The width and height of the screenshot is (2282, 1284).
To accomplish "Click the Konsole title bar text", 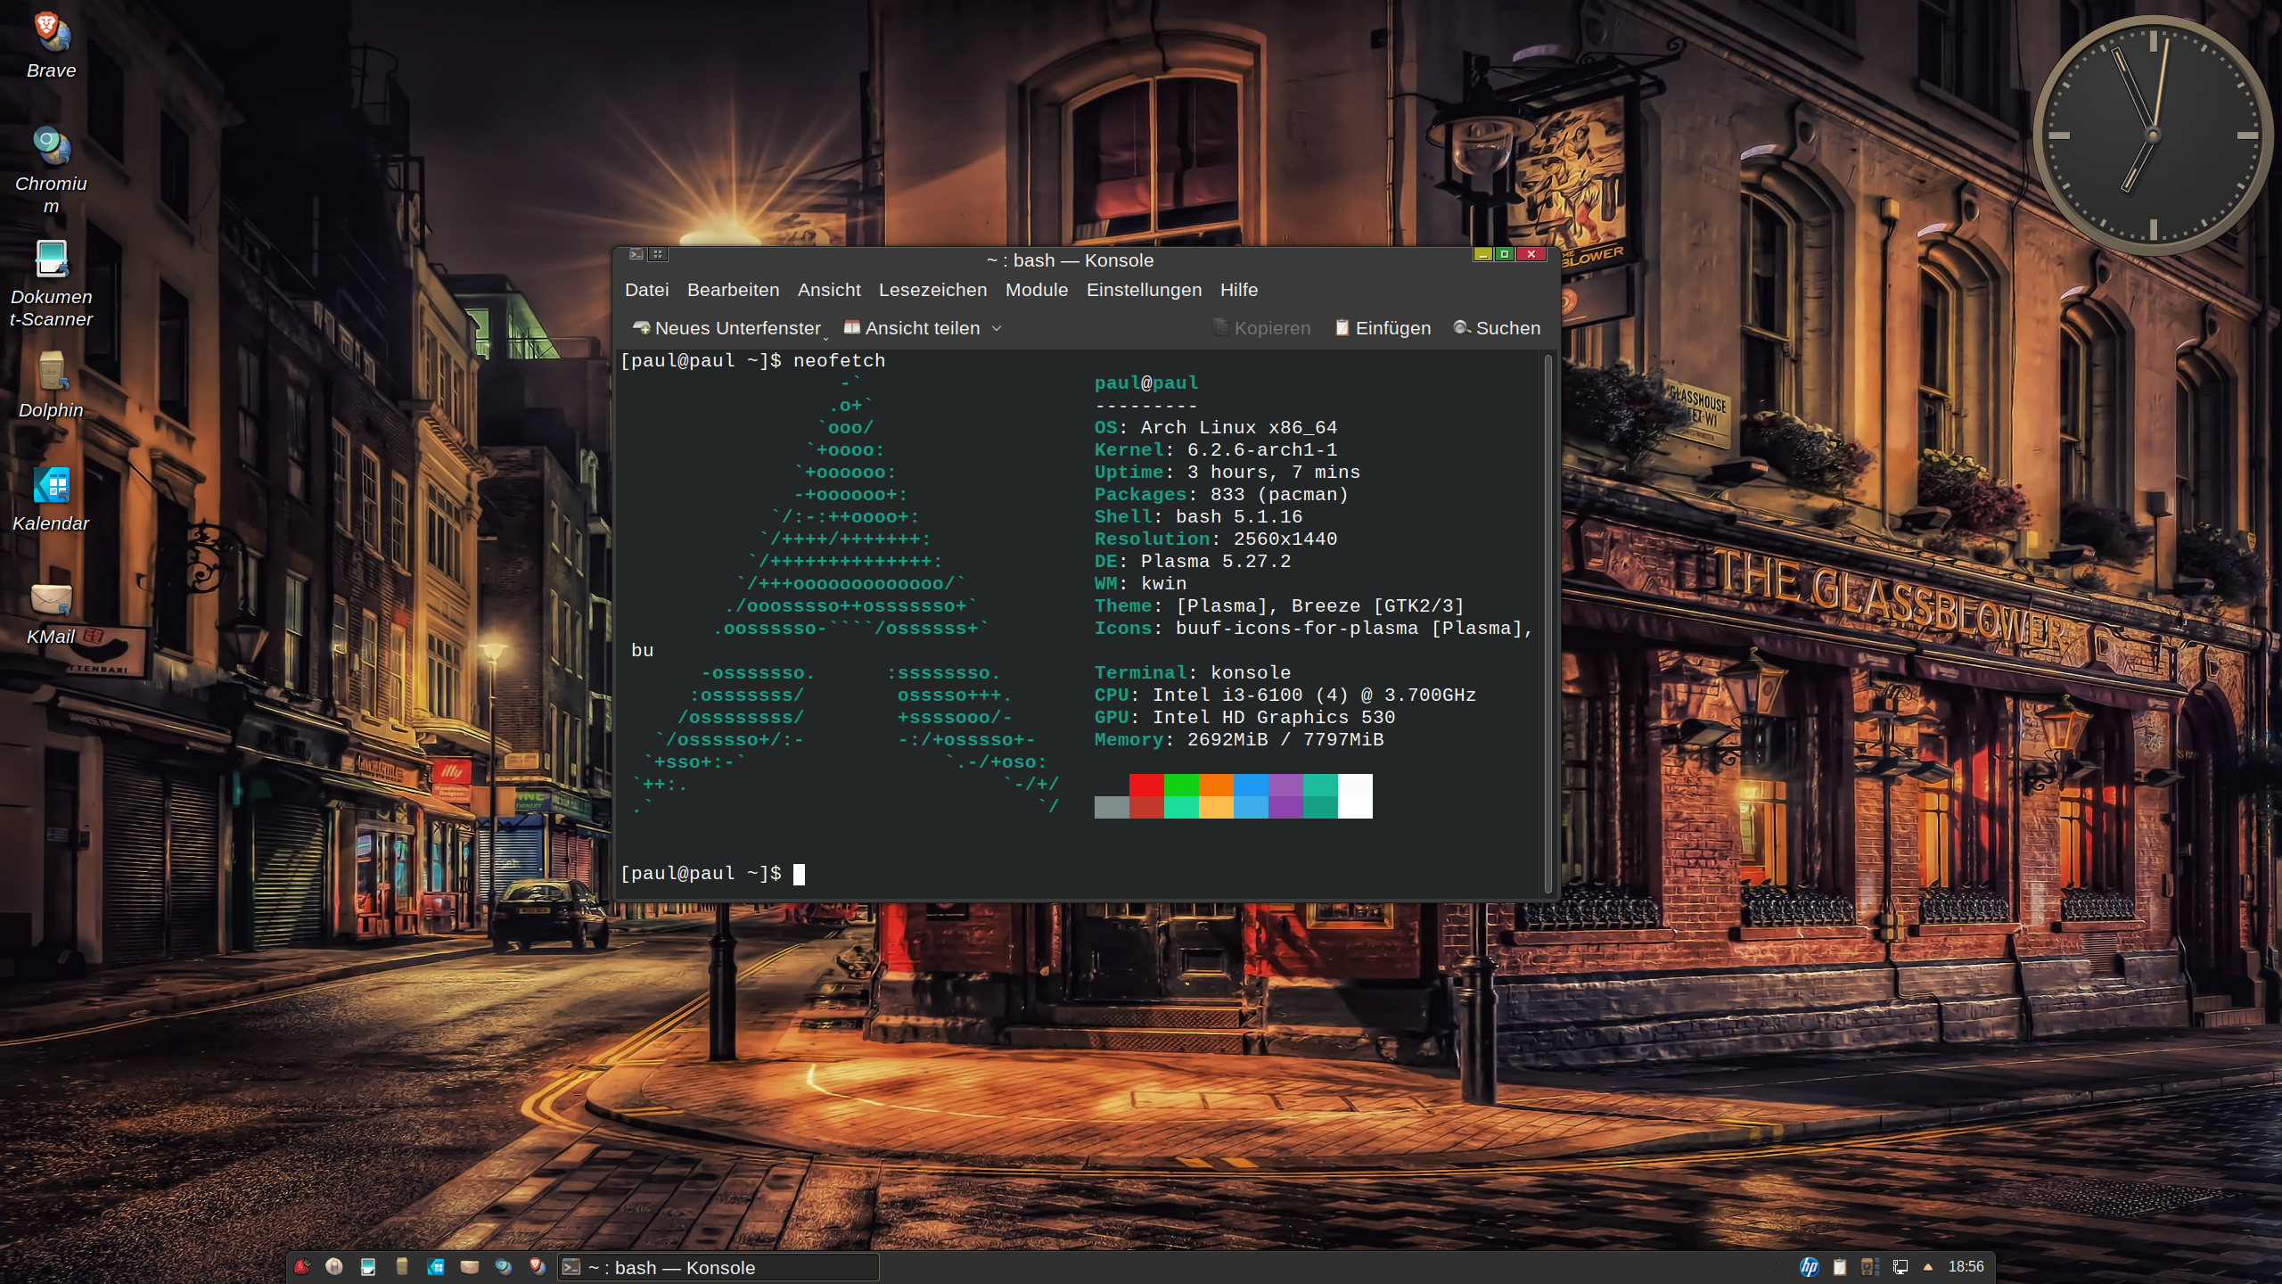I will pyautogui.click(x=1070, y=260).
